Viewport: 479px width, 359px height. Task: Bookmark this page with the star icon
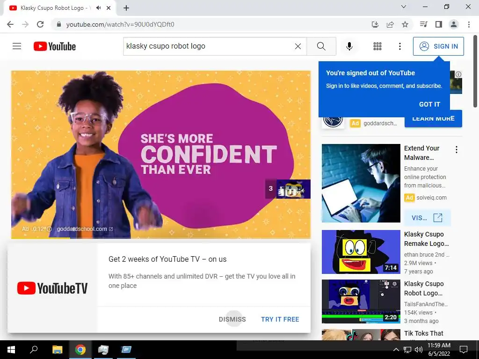coord(405,24)
